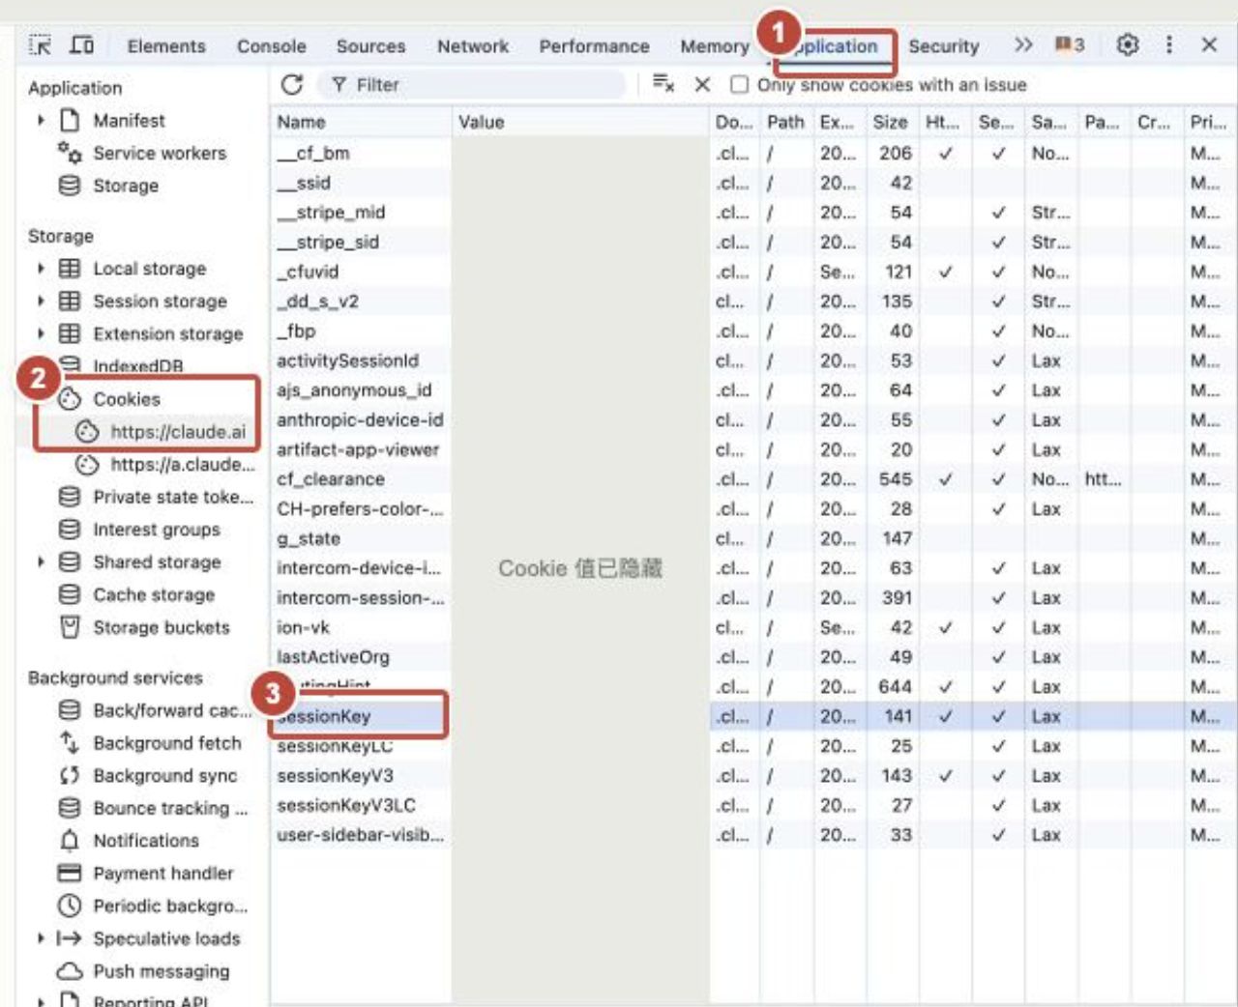
Task: Select the __stripe_mid cookie row
Action: [x=752, y=213]
